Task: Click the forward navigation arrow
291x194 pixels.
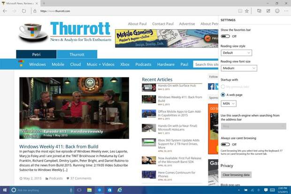Action: coord(14,11)
